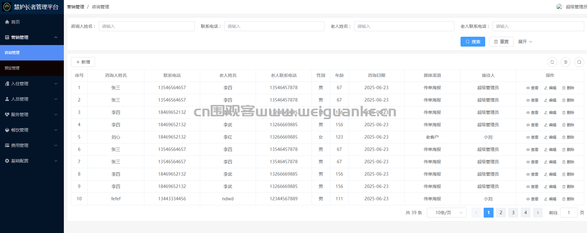This screenshot has height=233, width=587.
Task: Click the table refresh icon
Action: point(552,62)
